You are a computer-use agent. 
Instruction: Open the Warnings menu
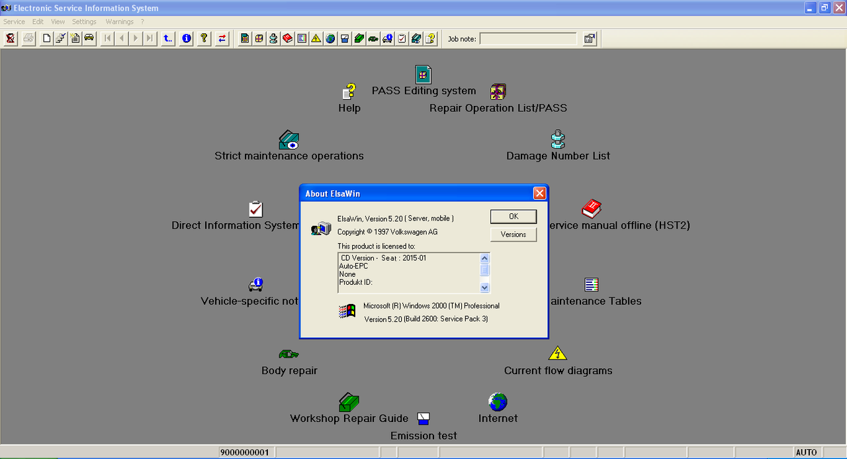[x=120, y=22]
